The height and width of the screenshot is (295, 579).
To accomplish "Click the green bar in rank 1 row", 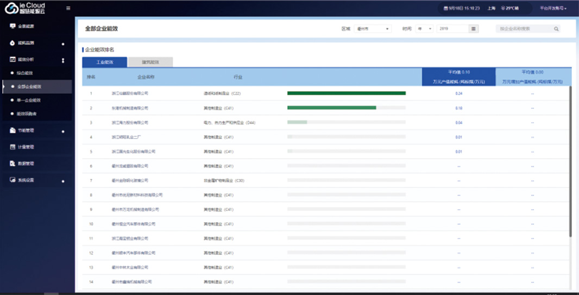I will tap(346, 93).
